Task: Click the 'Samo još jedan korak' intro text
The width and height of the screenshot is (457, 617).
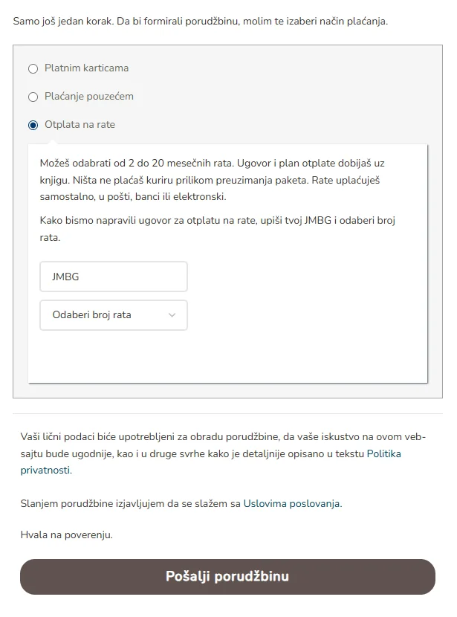Action: [201, 21]
